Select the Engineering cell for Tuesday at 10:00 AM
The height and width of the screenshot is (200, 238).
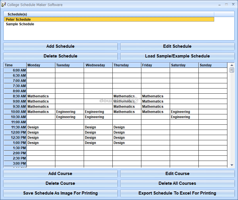(x=69, y=111)
